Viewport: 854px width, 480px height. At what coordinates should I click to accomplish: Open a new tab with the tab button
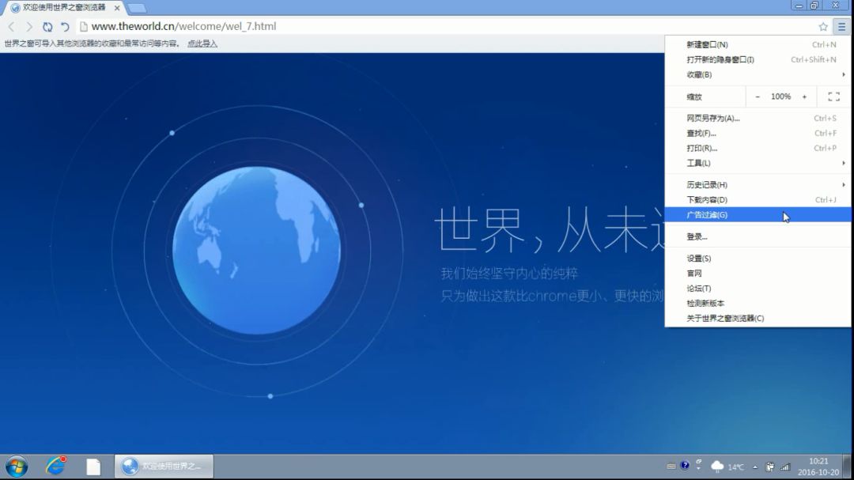137,8
